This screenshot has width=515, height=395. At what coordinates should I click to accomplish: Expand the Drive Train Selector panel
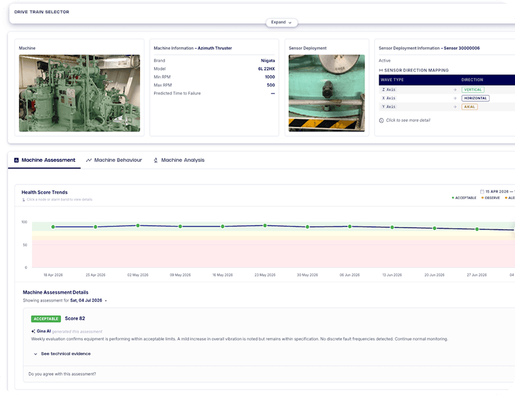281,22
